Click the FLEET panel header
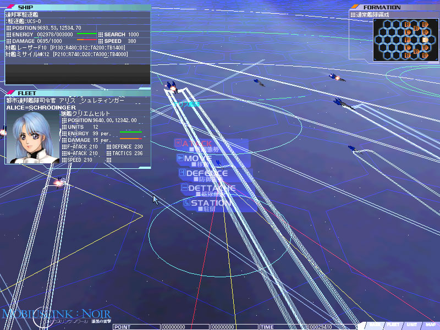The height and width of the screenshot is (330, 440). pos(78,93)
